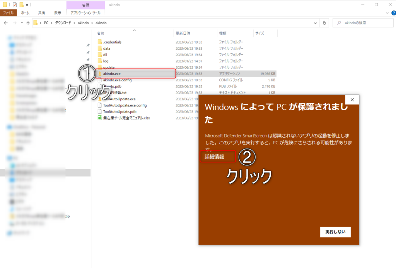396x268 pixels.
Task: Click New Folder icon in title bar
Action: [x=22, y=5]
